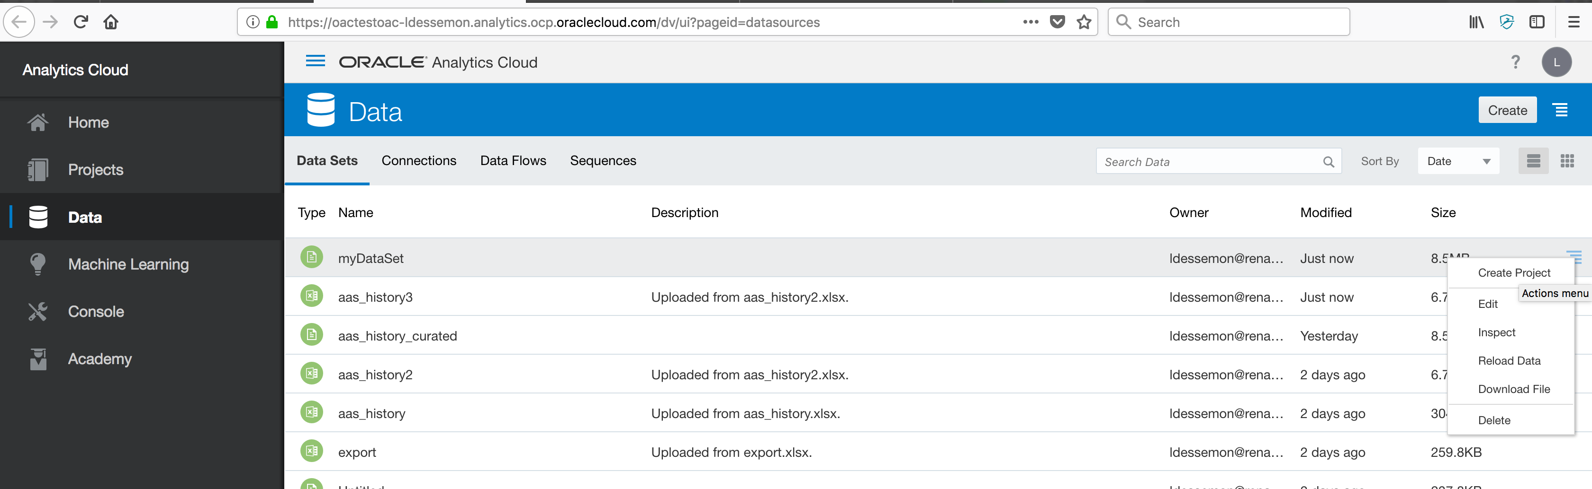Bookmark this page with the star icon
The image size is (1592, 489).
(1084, 22)
